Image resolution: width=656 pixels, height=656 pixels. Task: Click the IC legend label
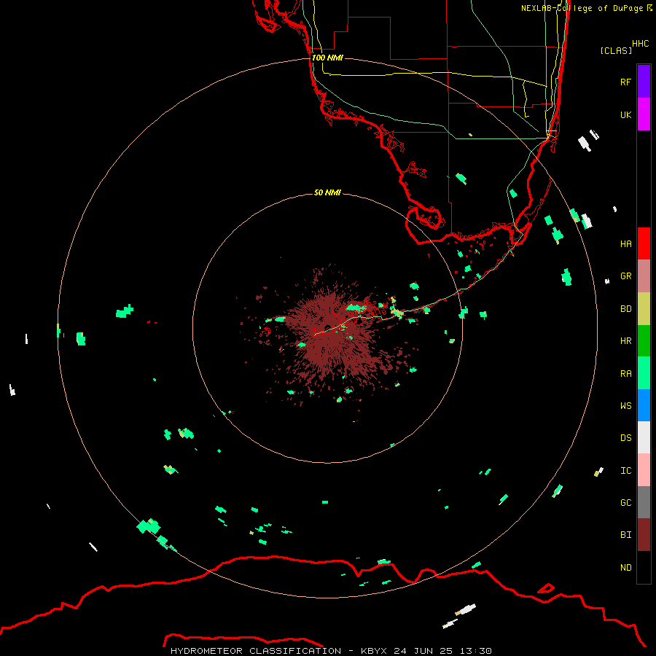pos(625,471)
